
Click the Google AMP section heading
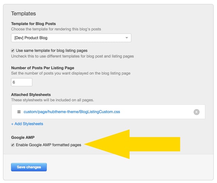click(23, 138)
